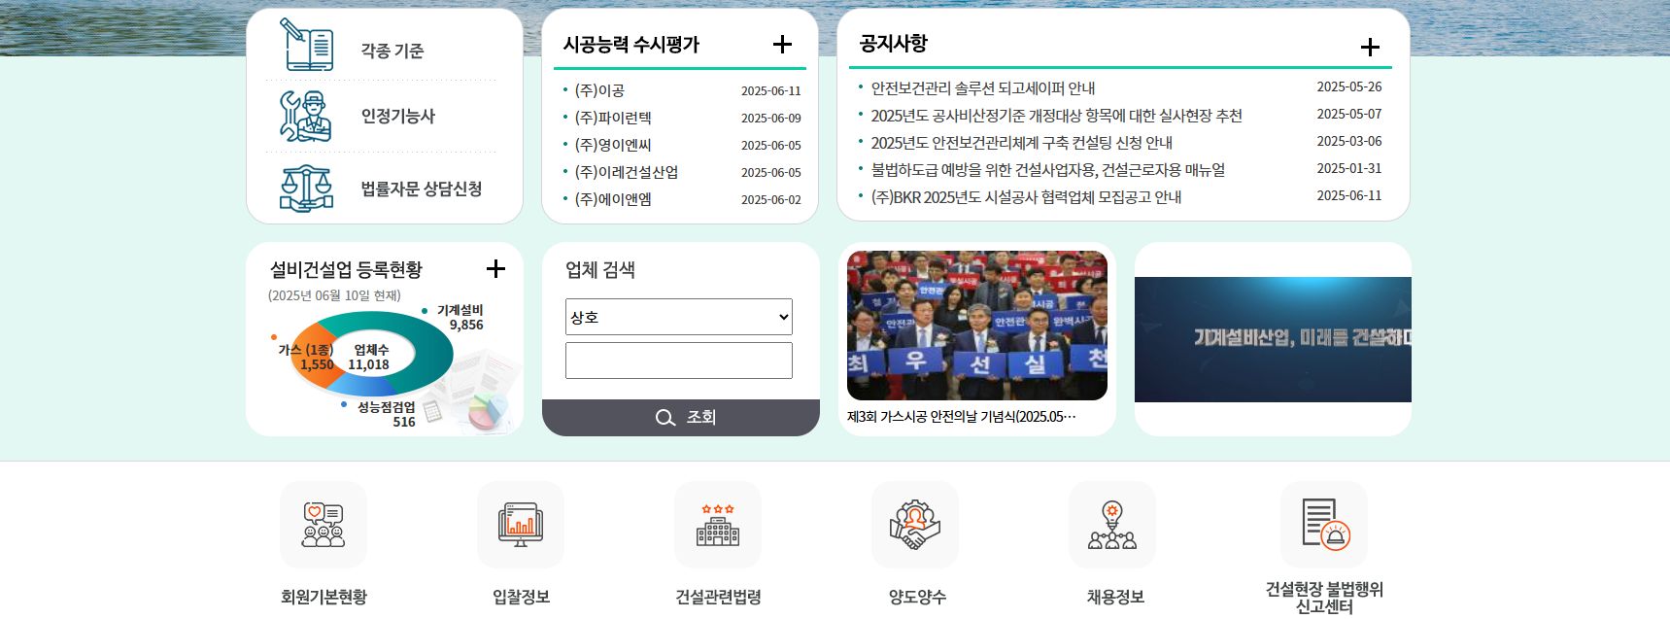Open the 회원기본현황 icon
The width and height of the screenshot is (1670, 619).
click(x=324, y=525)
